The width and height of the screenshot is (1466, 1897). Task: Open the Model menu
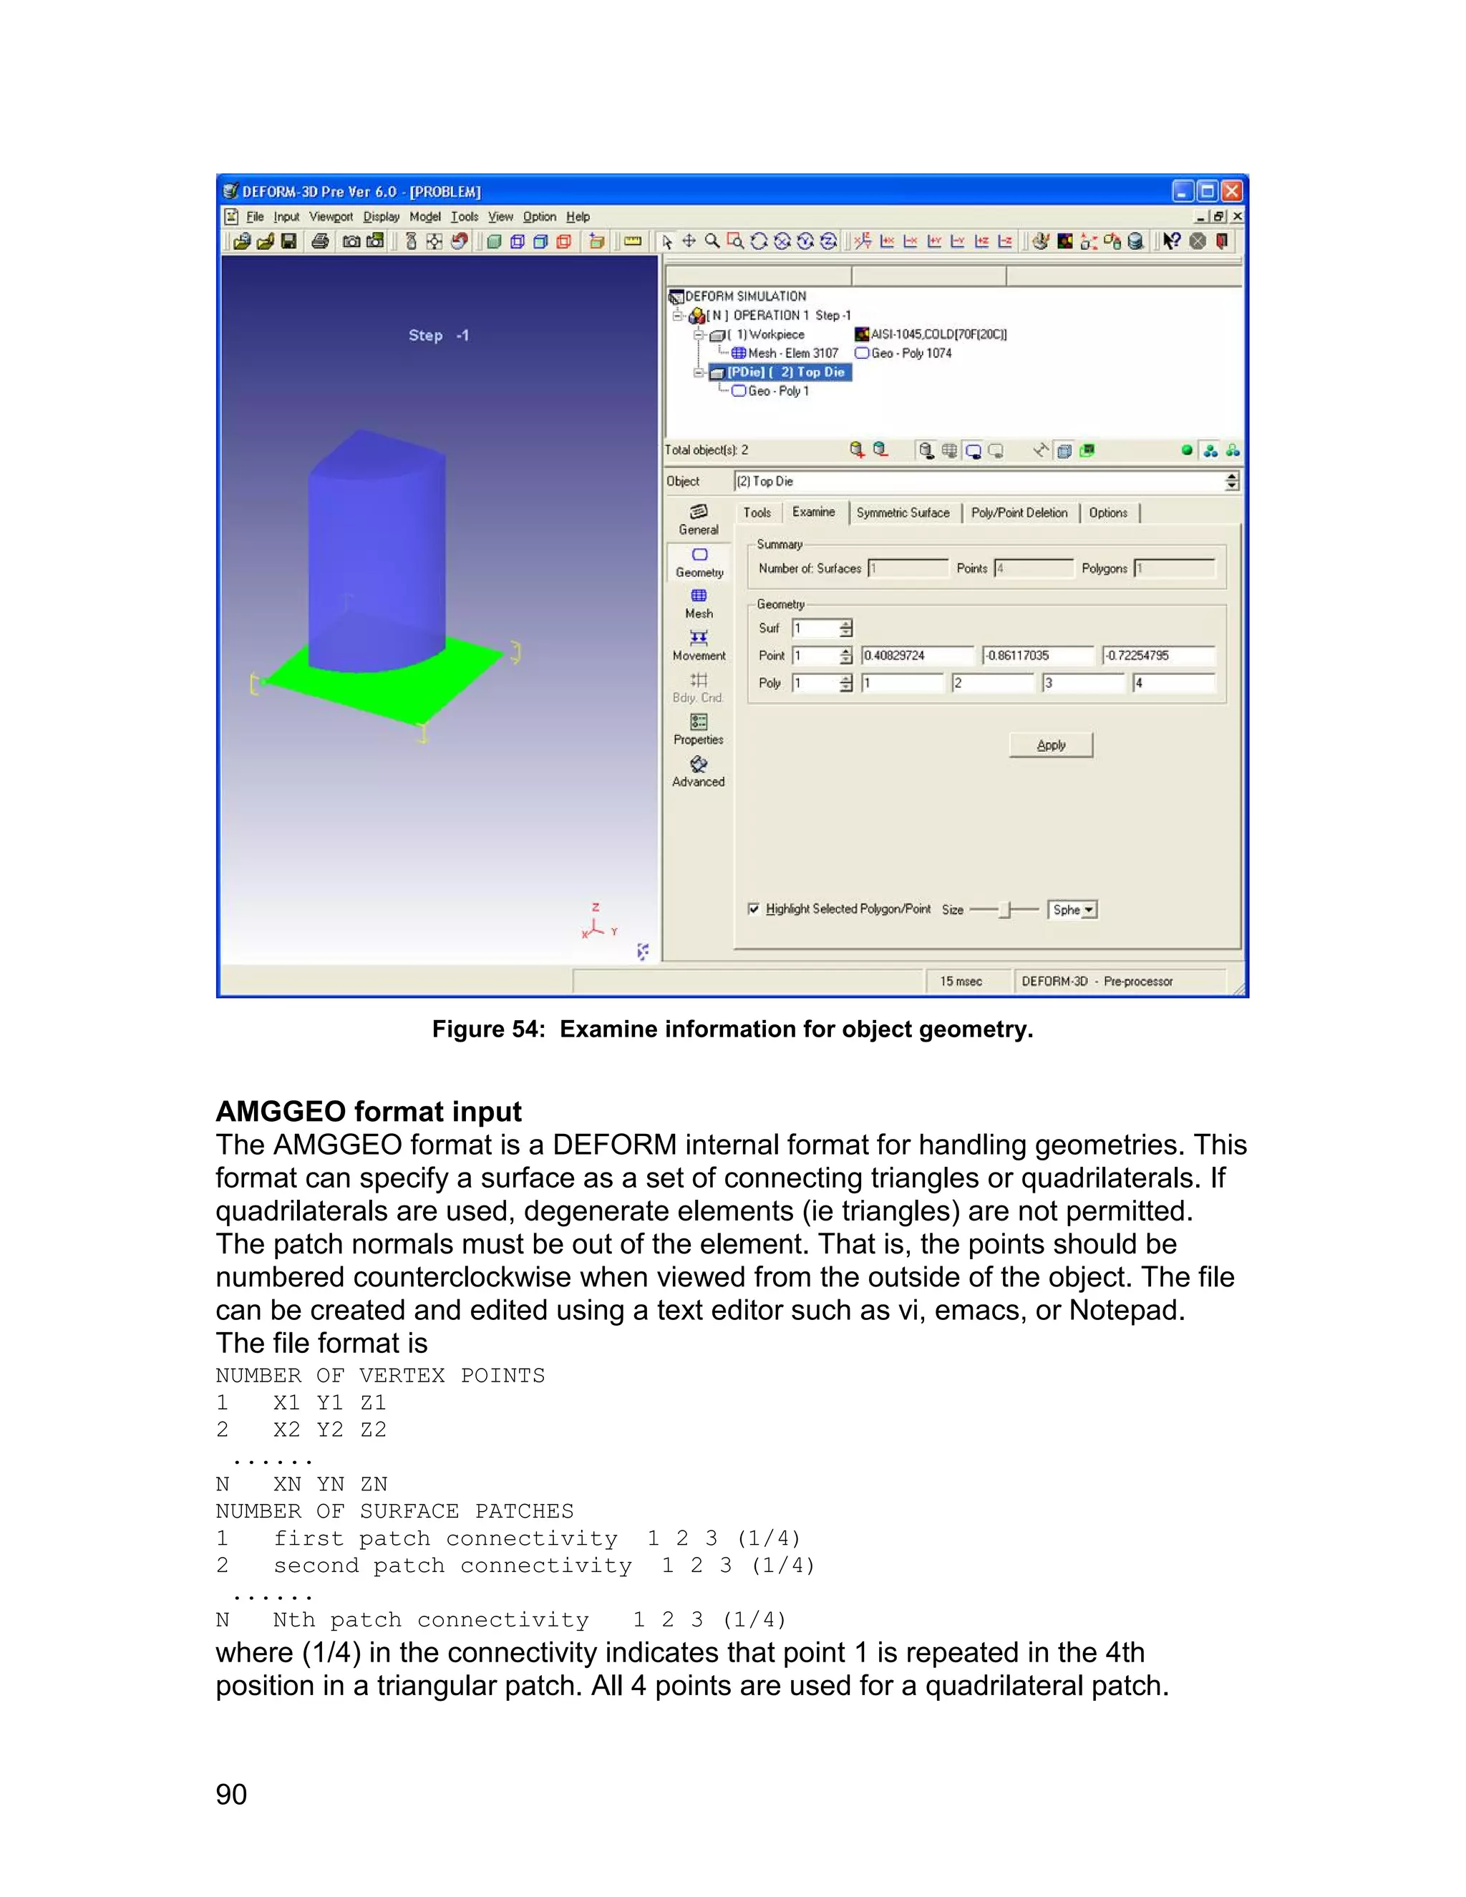click(x=424, y=216)
